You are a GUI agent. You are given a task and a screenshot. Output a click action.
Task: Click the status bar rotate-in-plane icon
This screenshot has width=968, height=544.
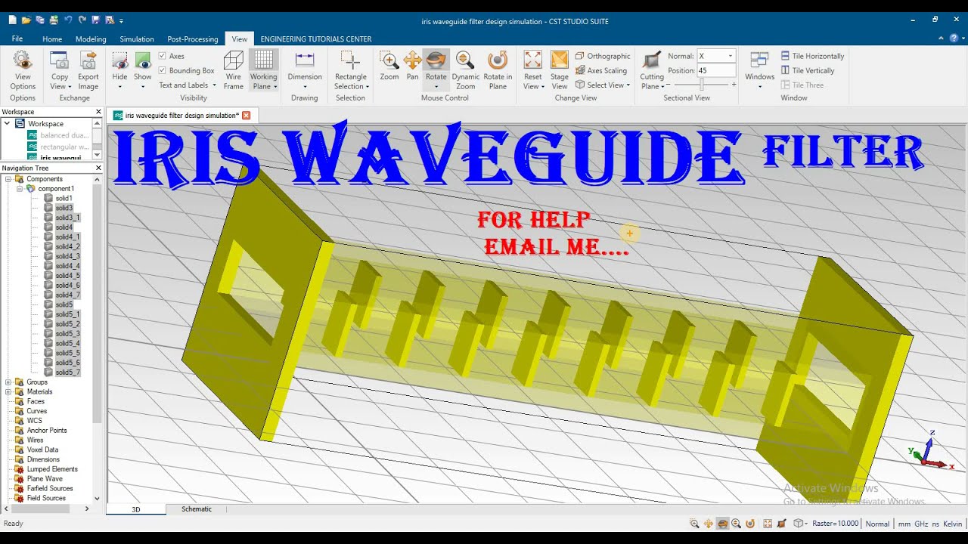(x=750, y=524)
